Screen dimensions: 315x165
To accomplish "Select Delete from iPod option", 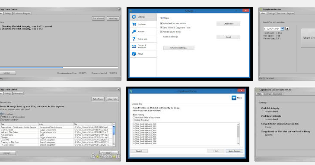I will point(134,120).
